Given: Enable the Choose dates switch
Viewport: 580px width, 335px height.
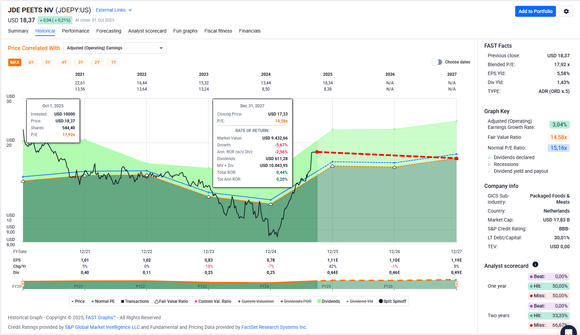Looking at the screenshot, I should pos(437,62).
